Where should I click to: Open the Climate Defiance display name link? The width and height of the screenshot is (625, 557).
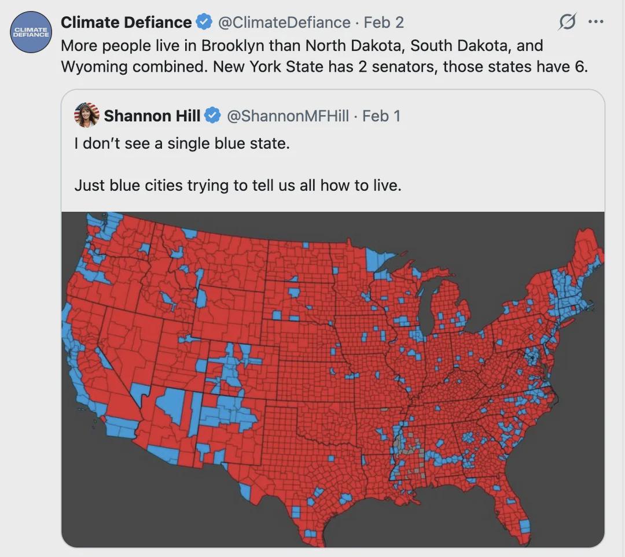[126, 23]
